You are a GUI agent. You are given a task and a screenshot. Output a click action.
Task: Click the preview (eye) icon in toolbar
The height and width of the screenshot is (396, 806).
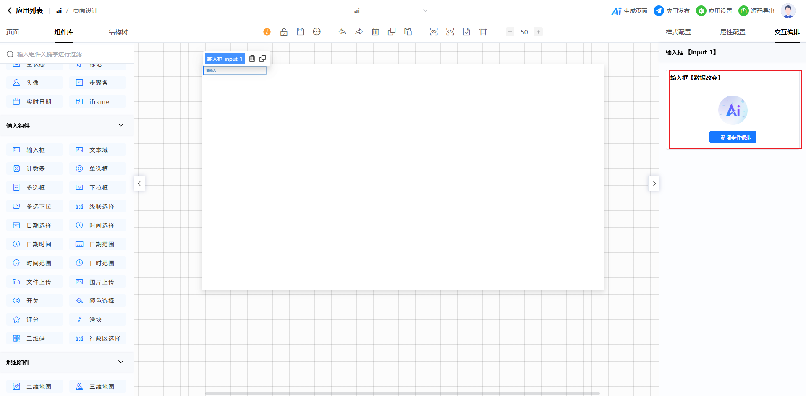click(x=434, y=32)
